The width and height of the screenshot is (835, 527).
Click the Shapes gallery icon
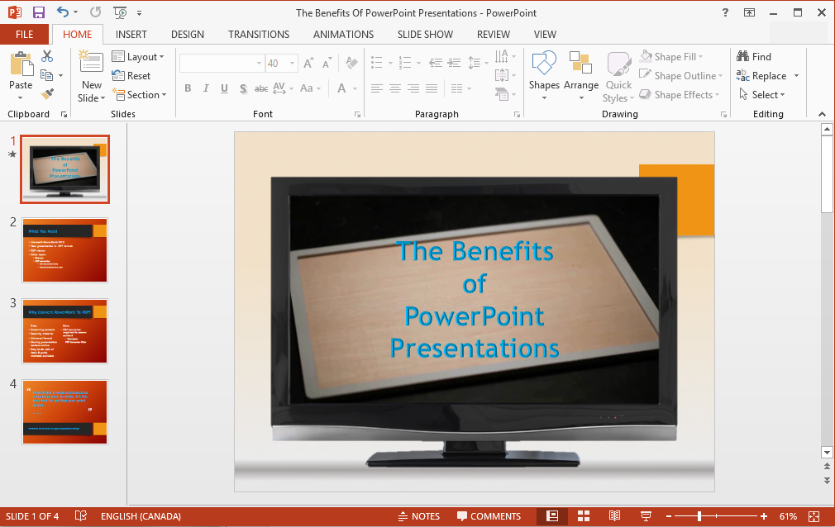click(x=544, y=63)
